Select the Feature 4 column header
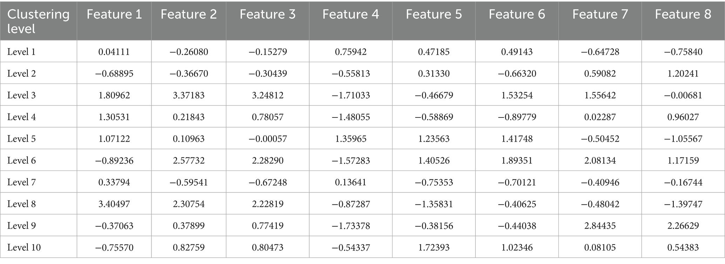 (351, 14)
